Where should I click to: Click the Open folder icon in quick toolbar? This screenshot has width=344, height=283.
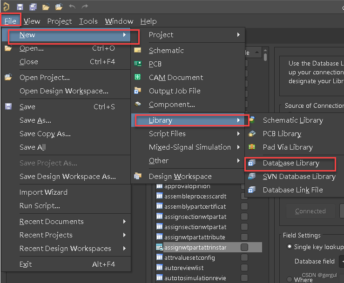point(46,7)
